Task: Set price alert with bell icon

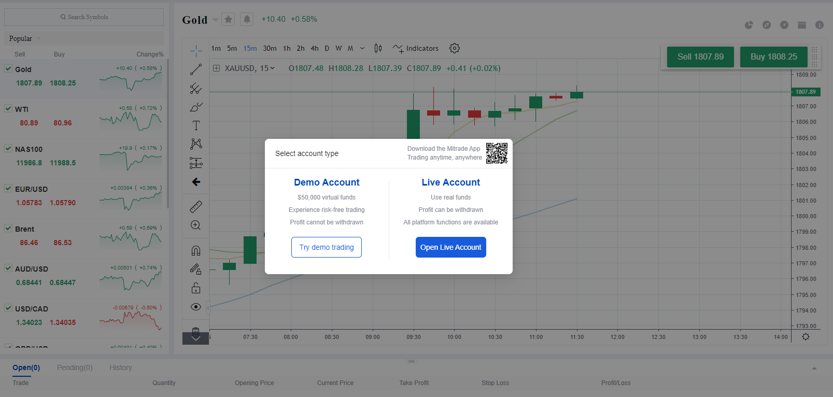Action: coord(247,20)
